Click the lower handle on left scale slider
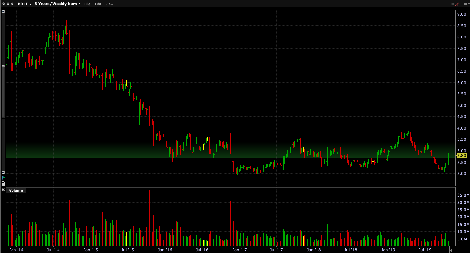Screen dimensions: 470x253 click(3, 118)
